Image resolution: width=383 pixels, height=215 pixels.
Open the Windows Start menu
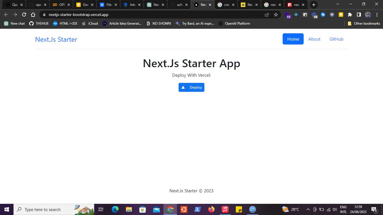tap(7, 209)
